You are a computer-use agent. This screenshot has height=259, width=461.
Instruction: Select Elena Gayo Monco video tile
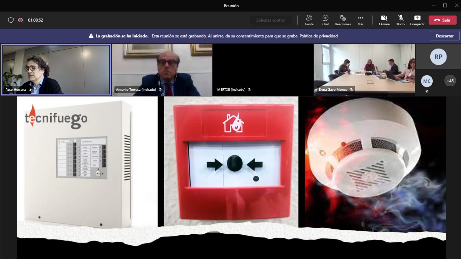(364, 70)
